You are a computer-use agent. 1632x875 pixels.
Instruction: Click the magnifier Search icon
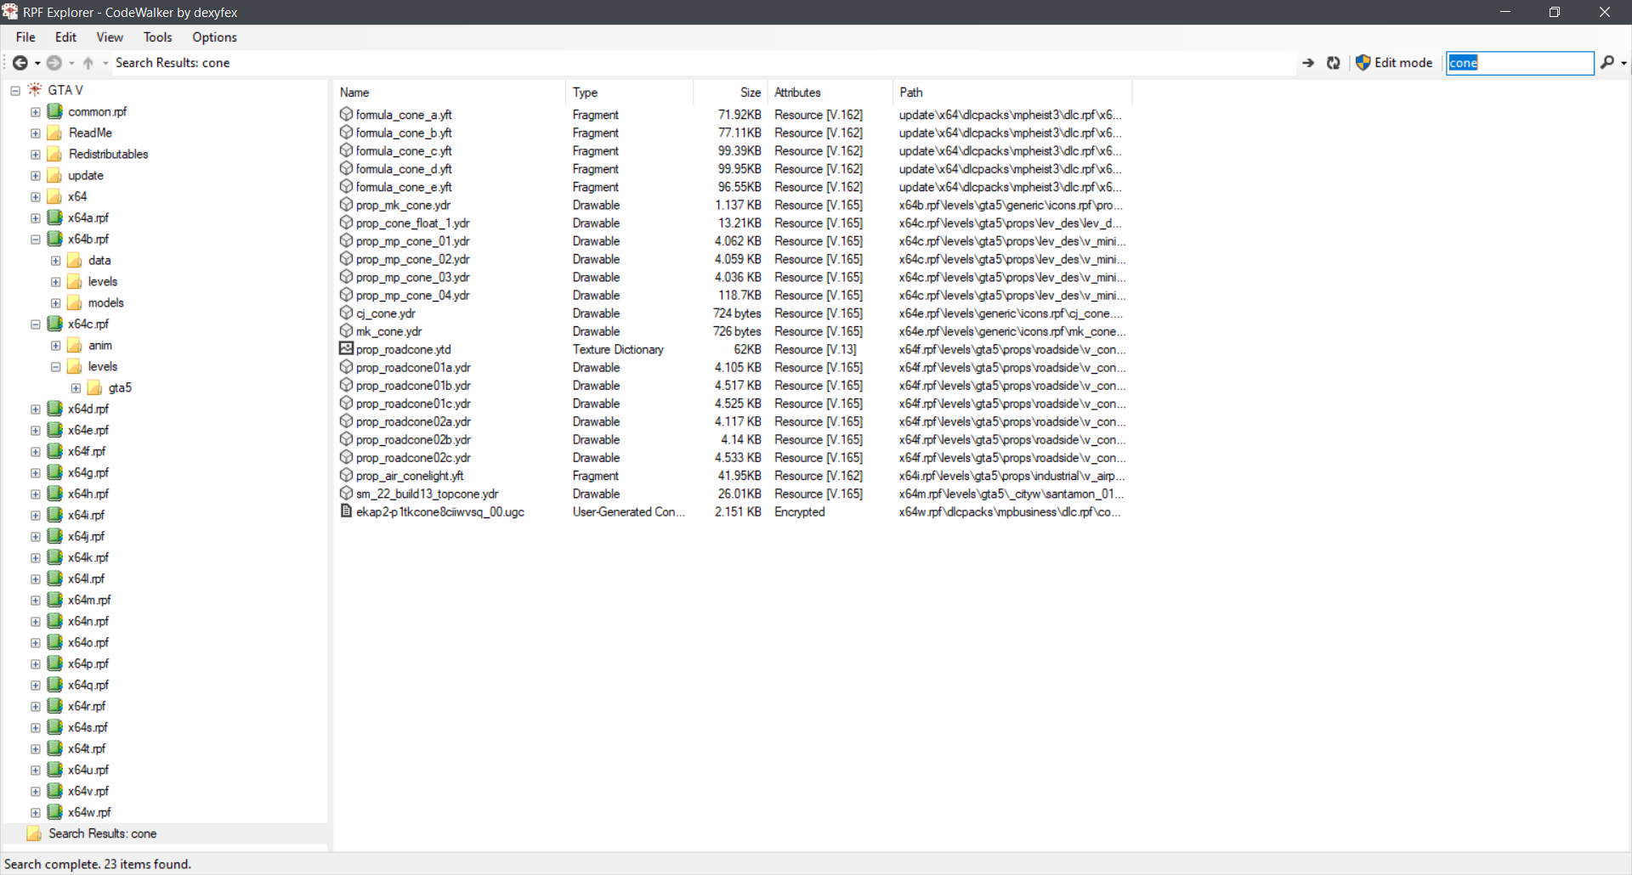point(1606,62)
